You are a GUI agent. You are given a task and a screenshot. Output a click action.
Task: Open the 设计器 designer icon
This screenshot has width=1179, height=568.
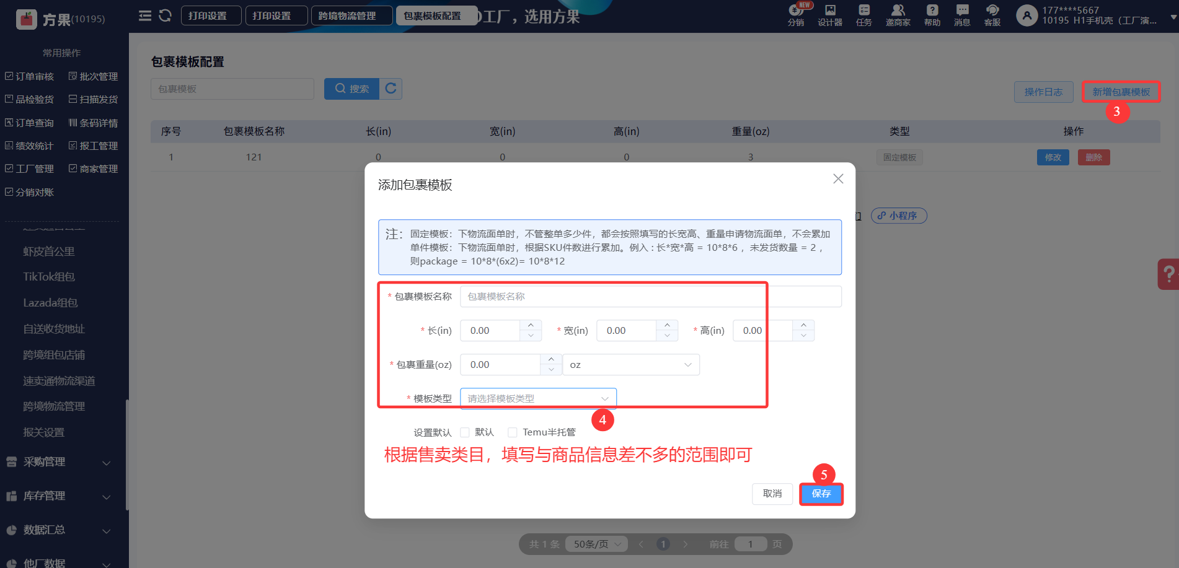pos(830,14)
